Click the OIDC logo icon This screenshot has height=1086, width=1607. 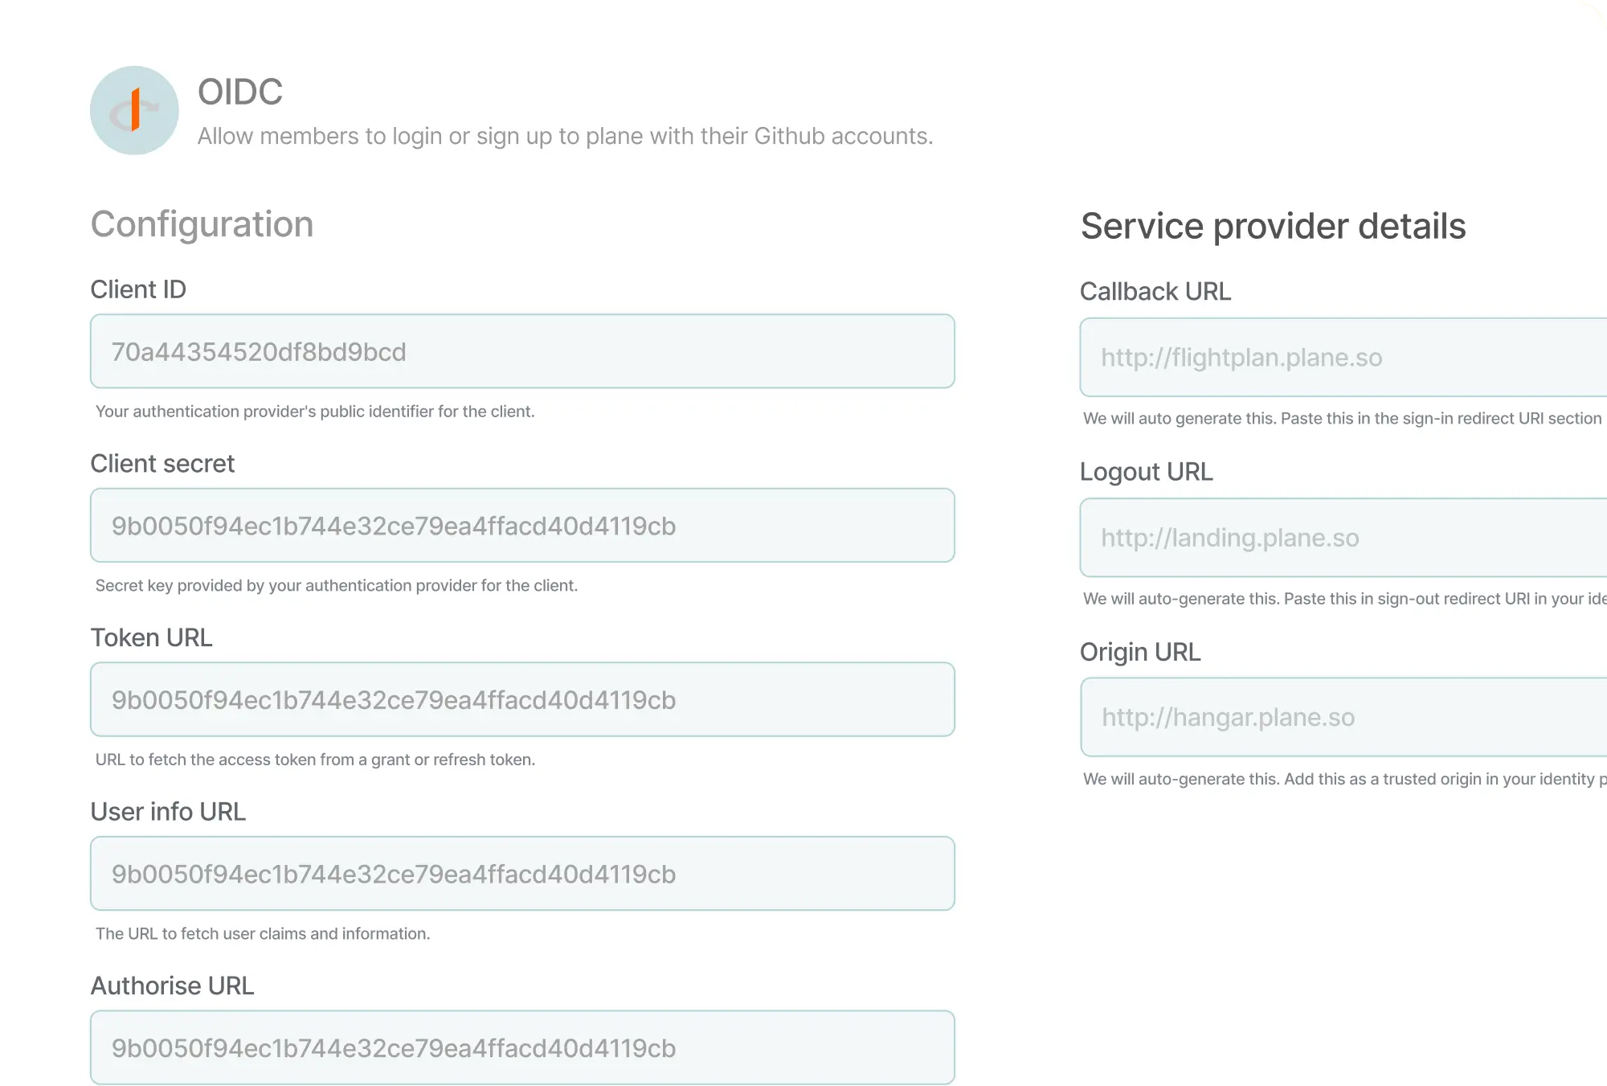point(134,110)
